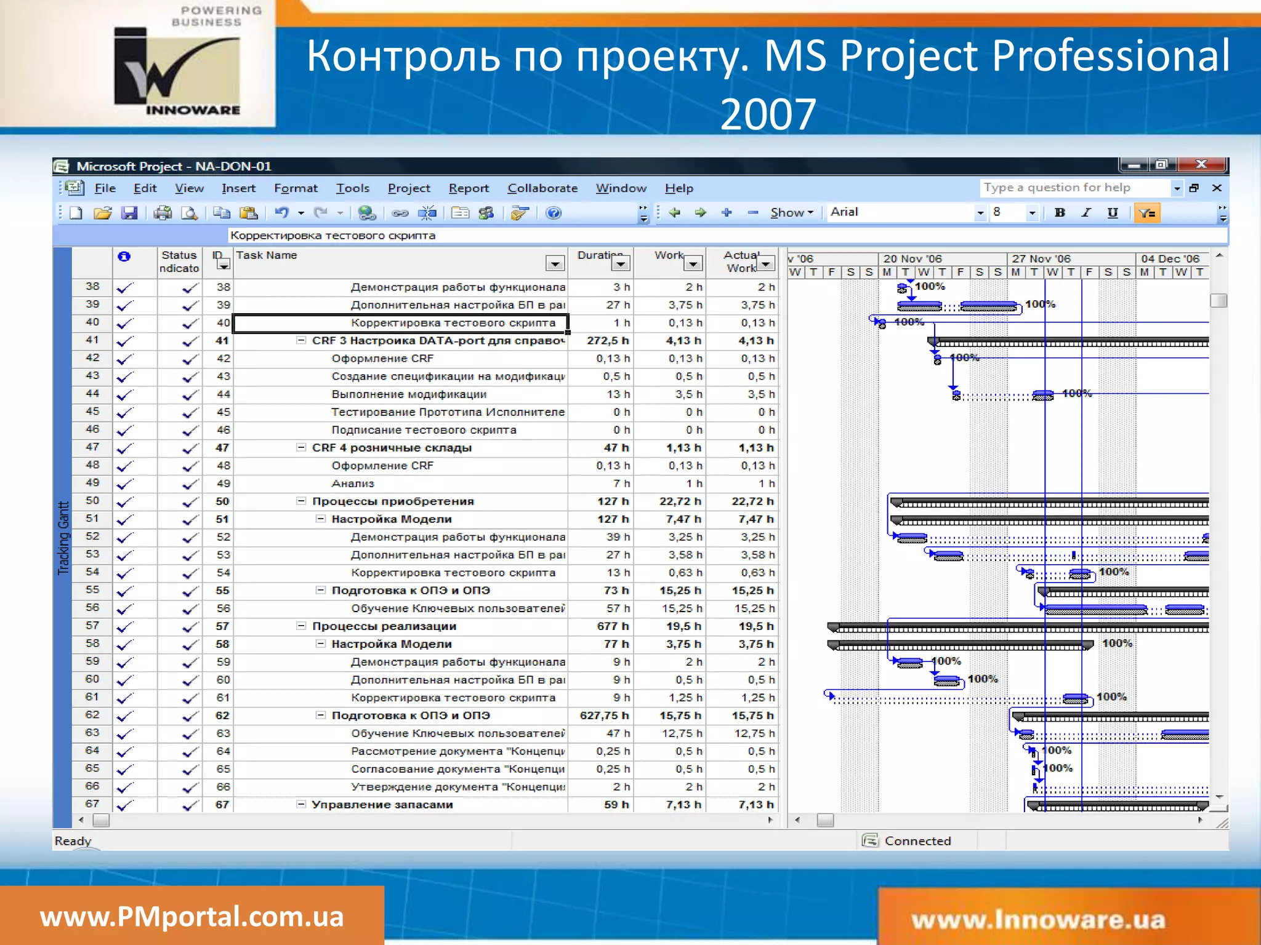The image size is (1261, 945).
Task: Click the Gantt chart horizontal scrollbar thumb
Action: (x=825, y=820)
